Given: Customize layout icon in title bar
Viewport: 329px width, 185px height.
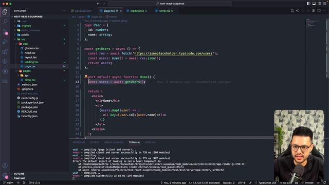Looking at the screenshot, I should (x=325, y=4).
